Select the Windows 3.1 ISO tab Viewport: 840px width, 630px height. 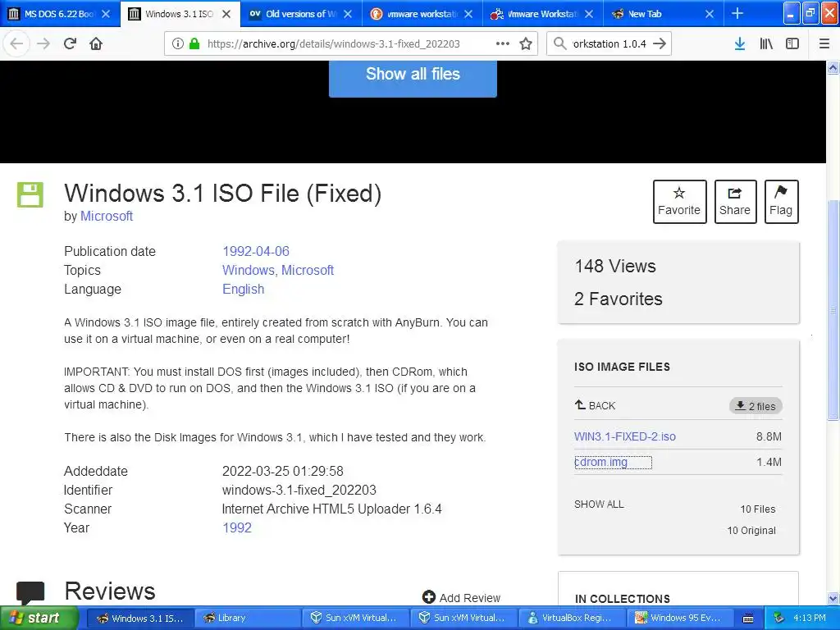[x=179, y=14]
